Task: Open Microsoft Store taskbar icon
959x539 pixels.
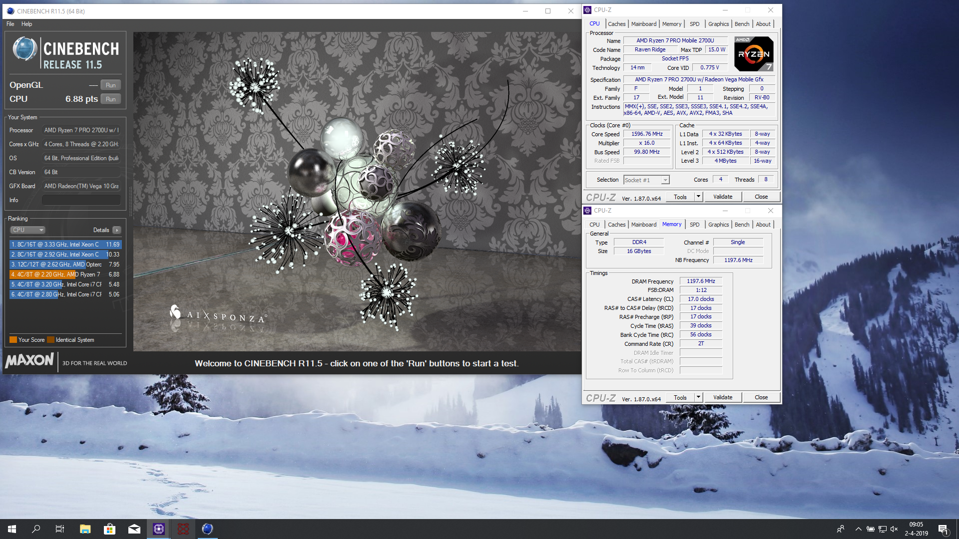Action: click(x=109, y=529)
